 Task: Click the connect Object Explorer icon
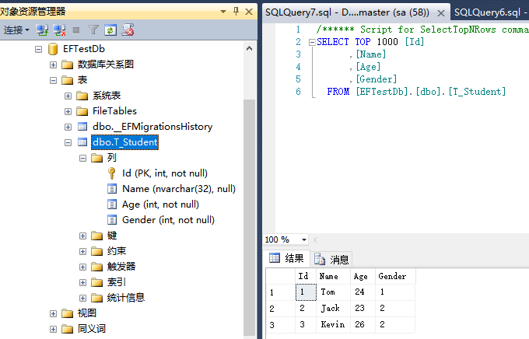pyautogui.click(x=42, y=30)
